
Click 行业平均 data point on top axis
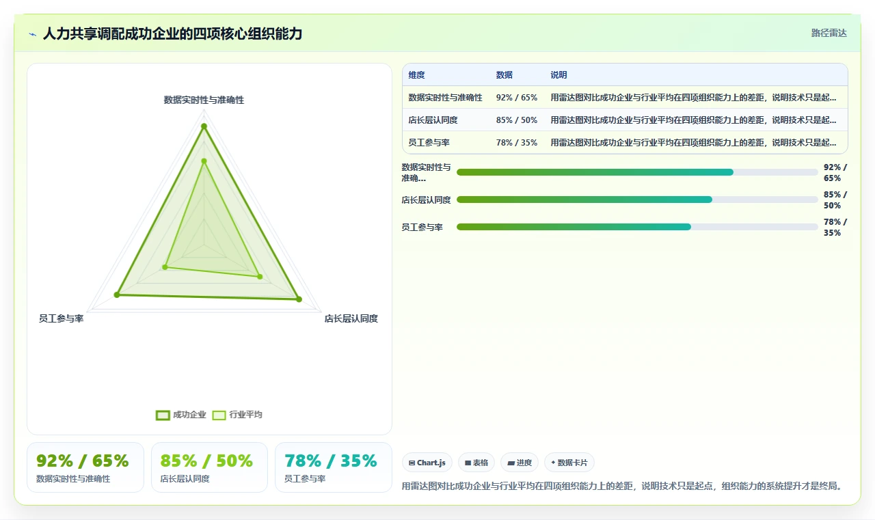pos(204,161)
